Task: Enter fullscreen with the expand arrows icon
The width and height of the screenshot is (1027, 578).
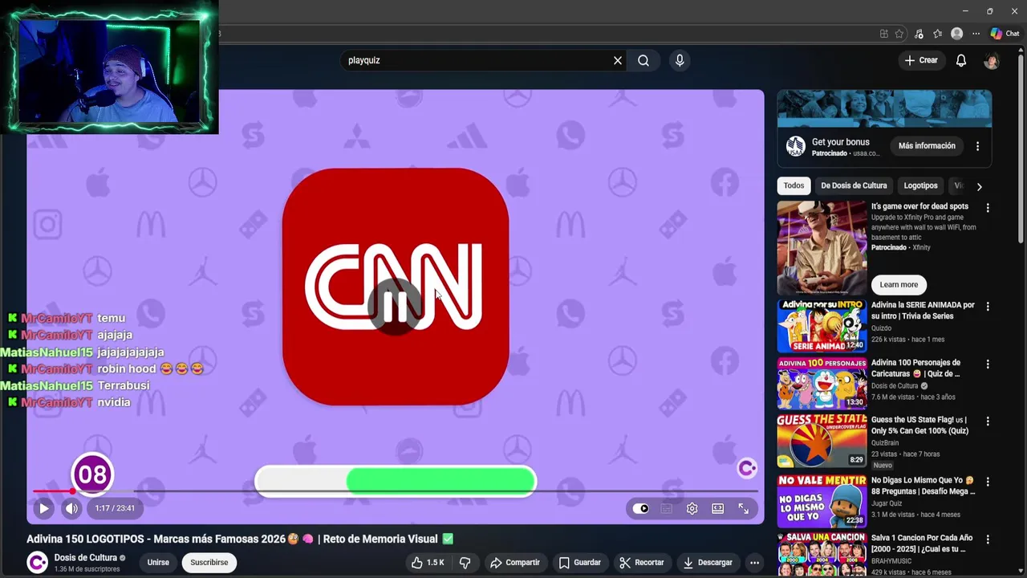Action: (x=744, y=508)
